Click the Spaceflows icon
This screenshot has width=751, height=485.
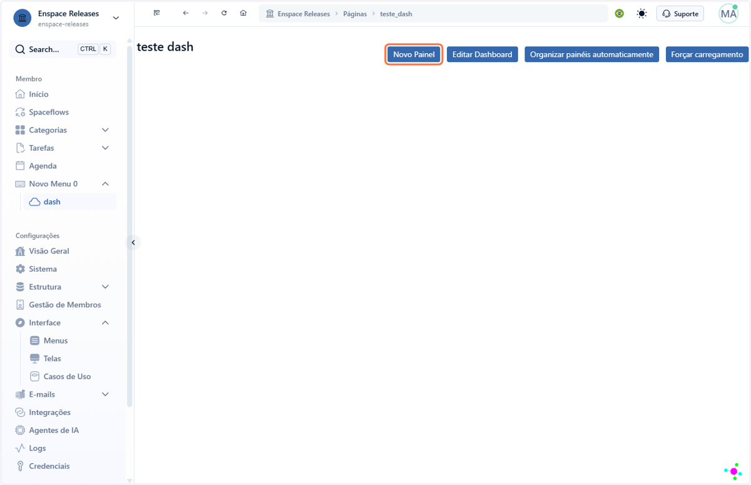tap(20, 112)
